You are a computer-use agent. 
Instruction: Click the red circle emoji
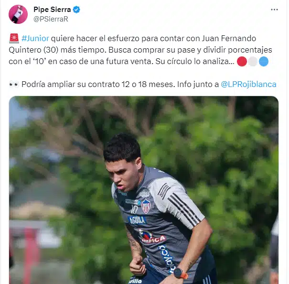(242, 62)
